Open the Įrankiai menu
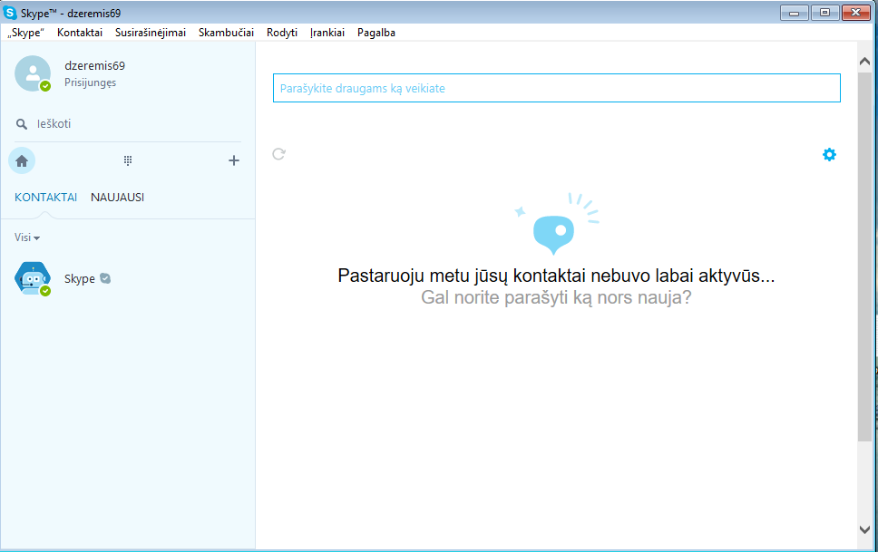 (327, 33)
